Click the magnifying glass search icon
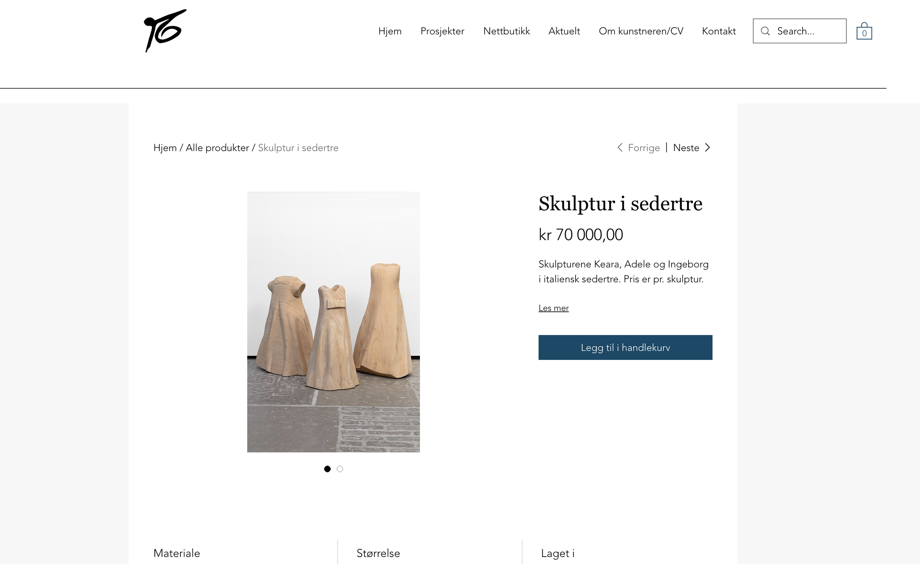 click(x=765, y=31)
